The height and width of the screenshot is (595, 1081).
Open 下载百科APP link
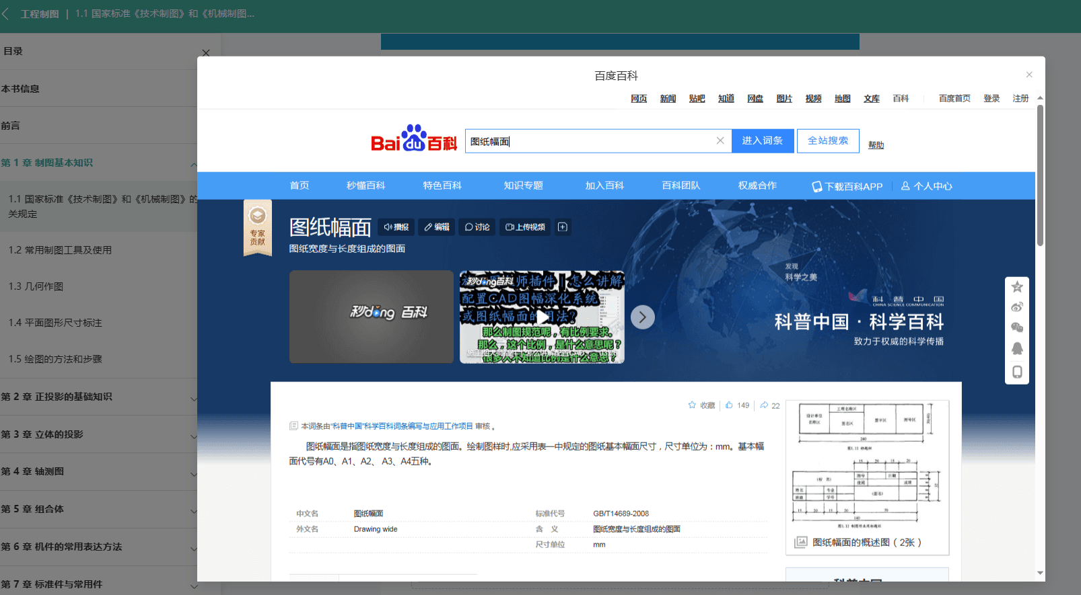[847, 186]
